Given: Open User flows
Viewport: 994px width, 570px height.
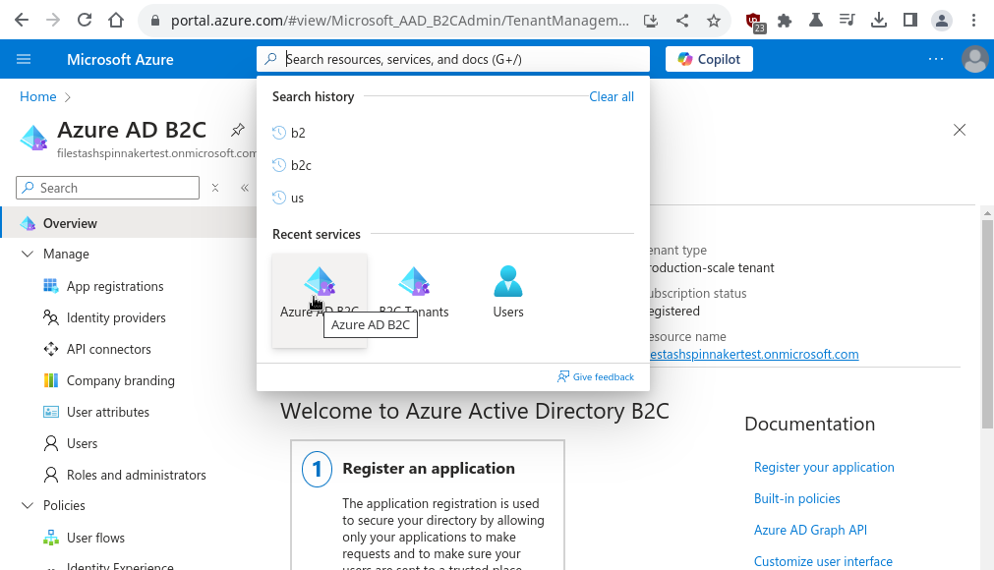Looking at the screenshot, I should click(x=95, y=539).
